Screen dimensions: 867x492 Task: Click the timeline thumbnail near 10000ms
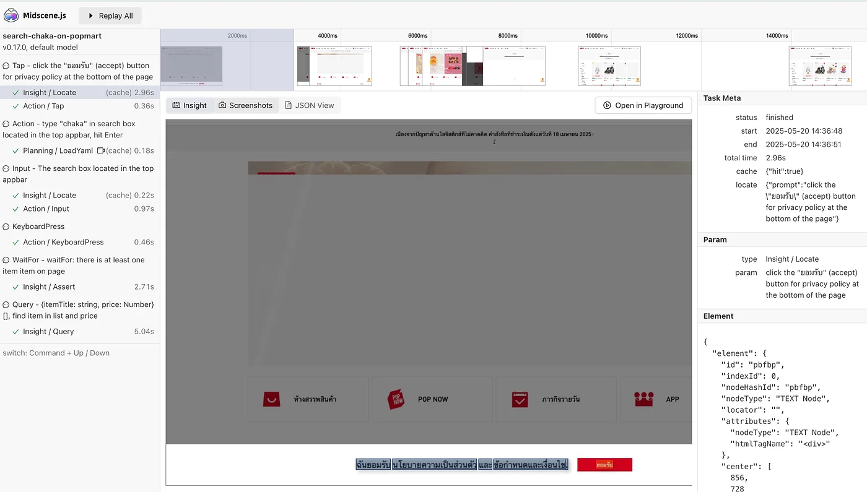tap(609, 66)
